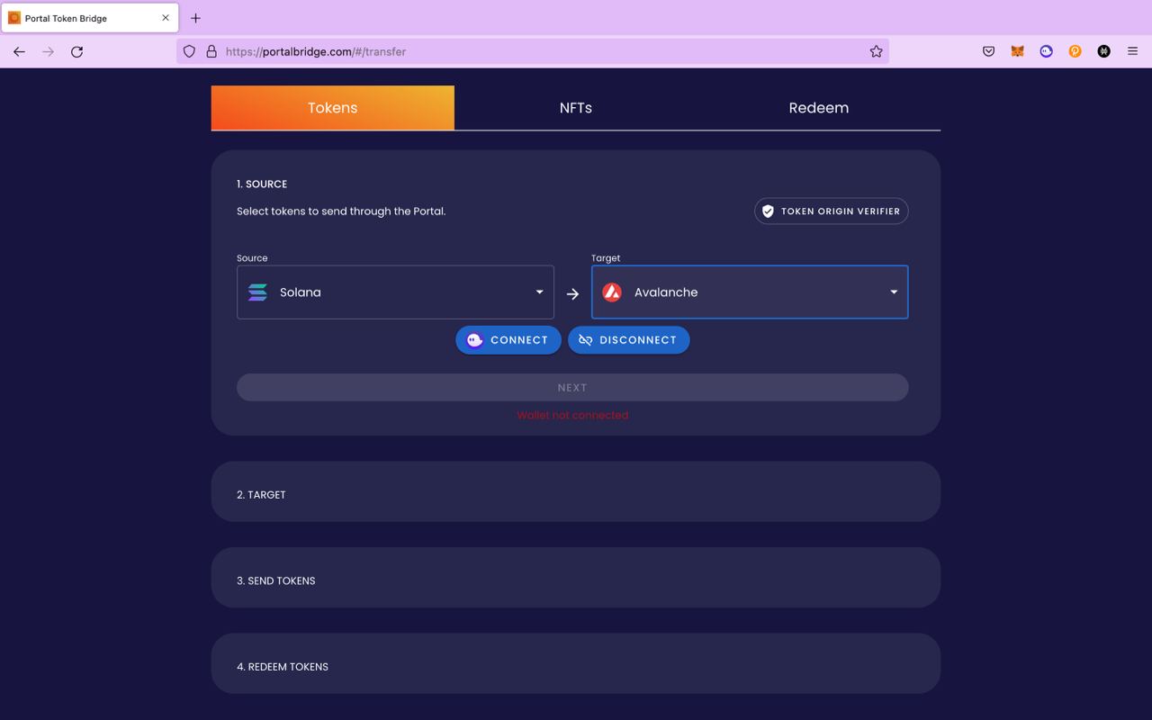This screenshot has width=1152, height=720.
Task: Switch to the Tokens tab
Action: point(333,108)
